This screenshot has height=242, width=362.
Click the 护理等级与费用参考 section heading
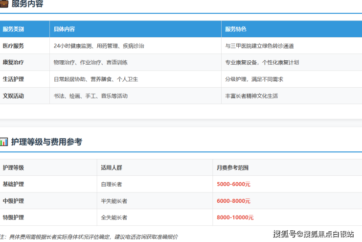pos(46,142)
